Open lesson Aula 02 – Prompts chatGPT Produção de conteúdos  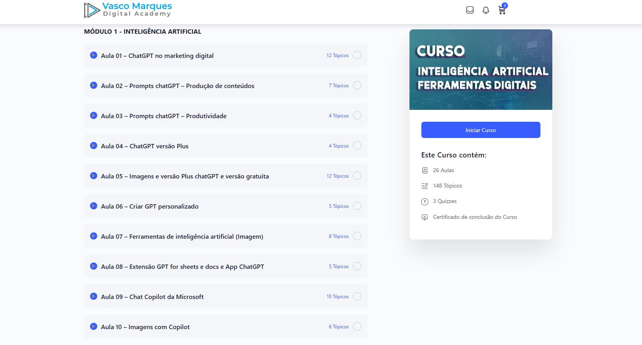click(177, 86)
